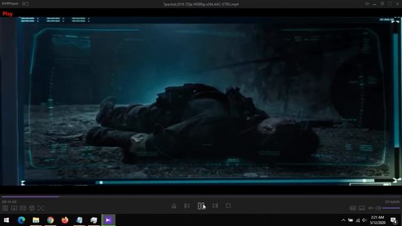Screen dimensions: 402x226
Task: Adjust the purple volume slider
Action: (391, 208)
